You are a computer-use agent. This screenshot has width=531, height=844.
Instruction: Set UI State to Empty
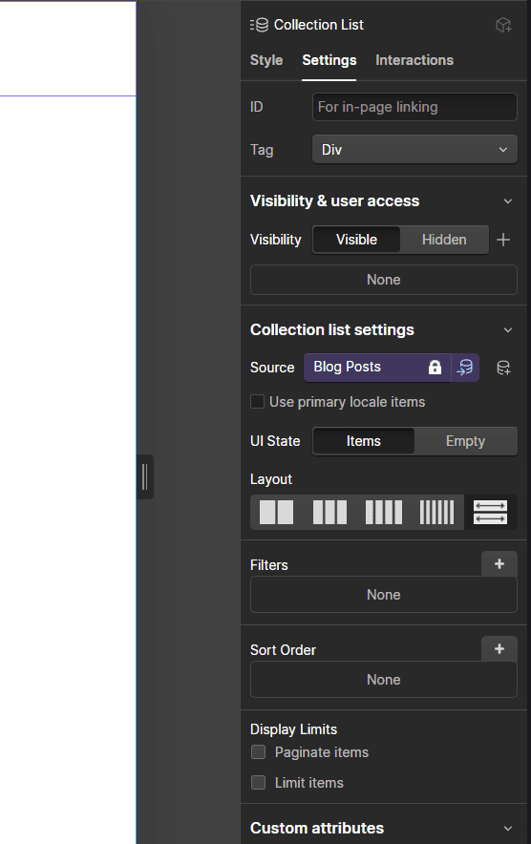click(x=465, y=441)
